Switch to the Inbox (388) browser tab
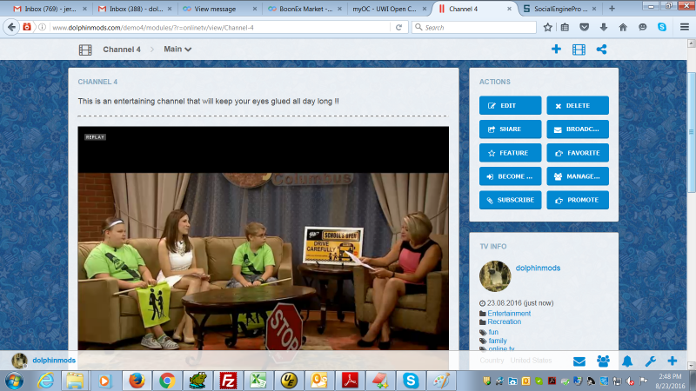 [x=134, y=9]
